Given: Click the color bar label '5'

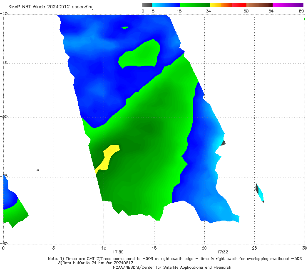Looking at the screenshot, I should [x=153, y=11].
